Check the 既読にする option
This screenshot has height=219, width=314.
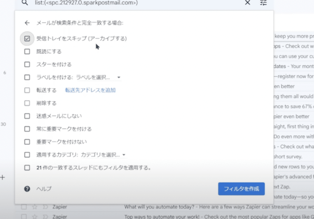pyautogui.click(x=27, y=51)
